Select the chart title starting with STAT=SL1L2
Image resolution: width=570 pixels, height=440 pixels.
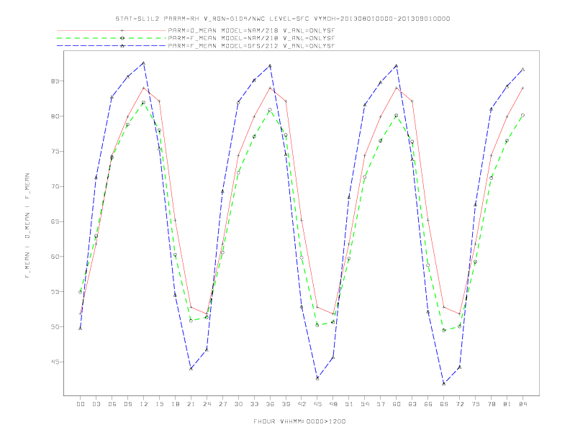coord(282,19)
